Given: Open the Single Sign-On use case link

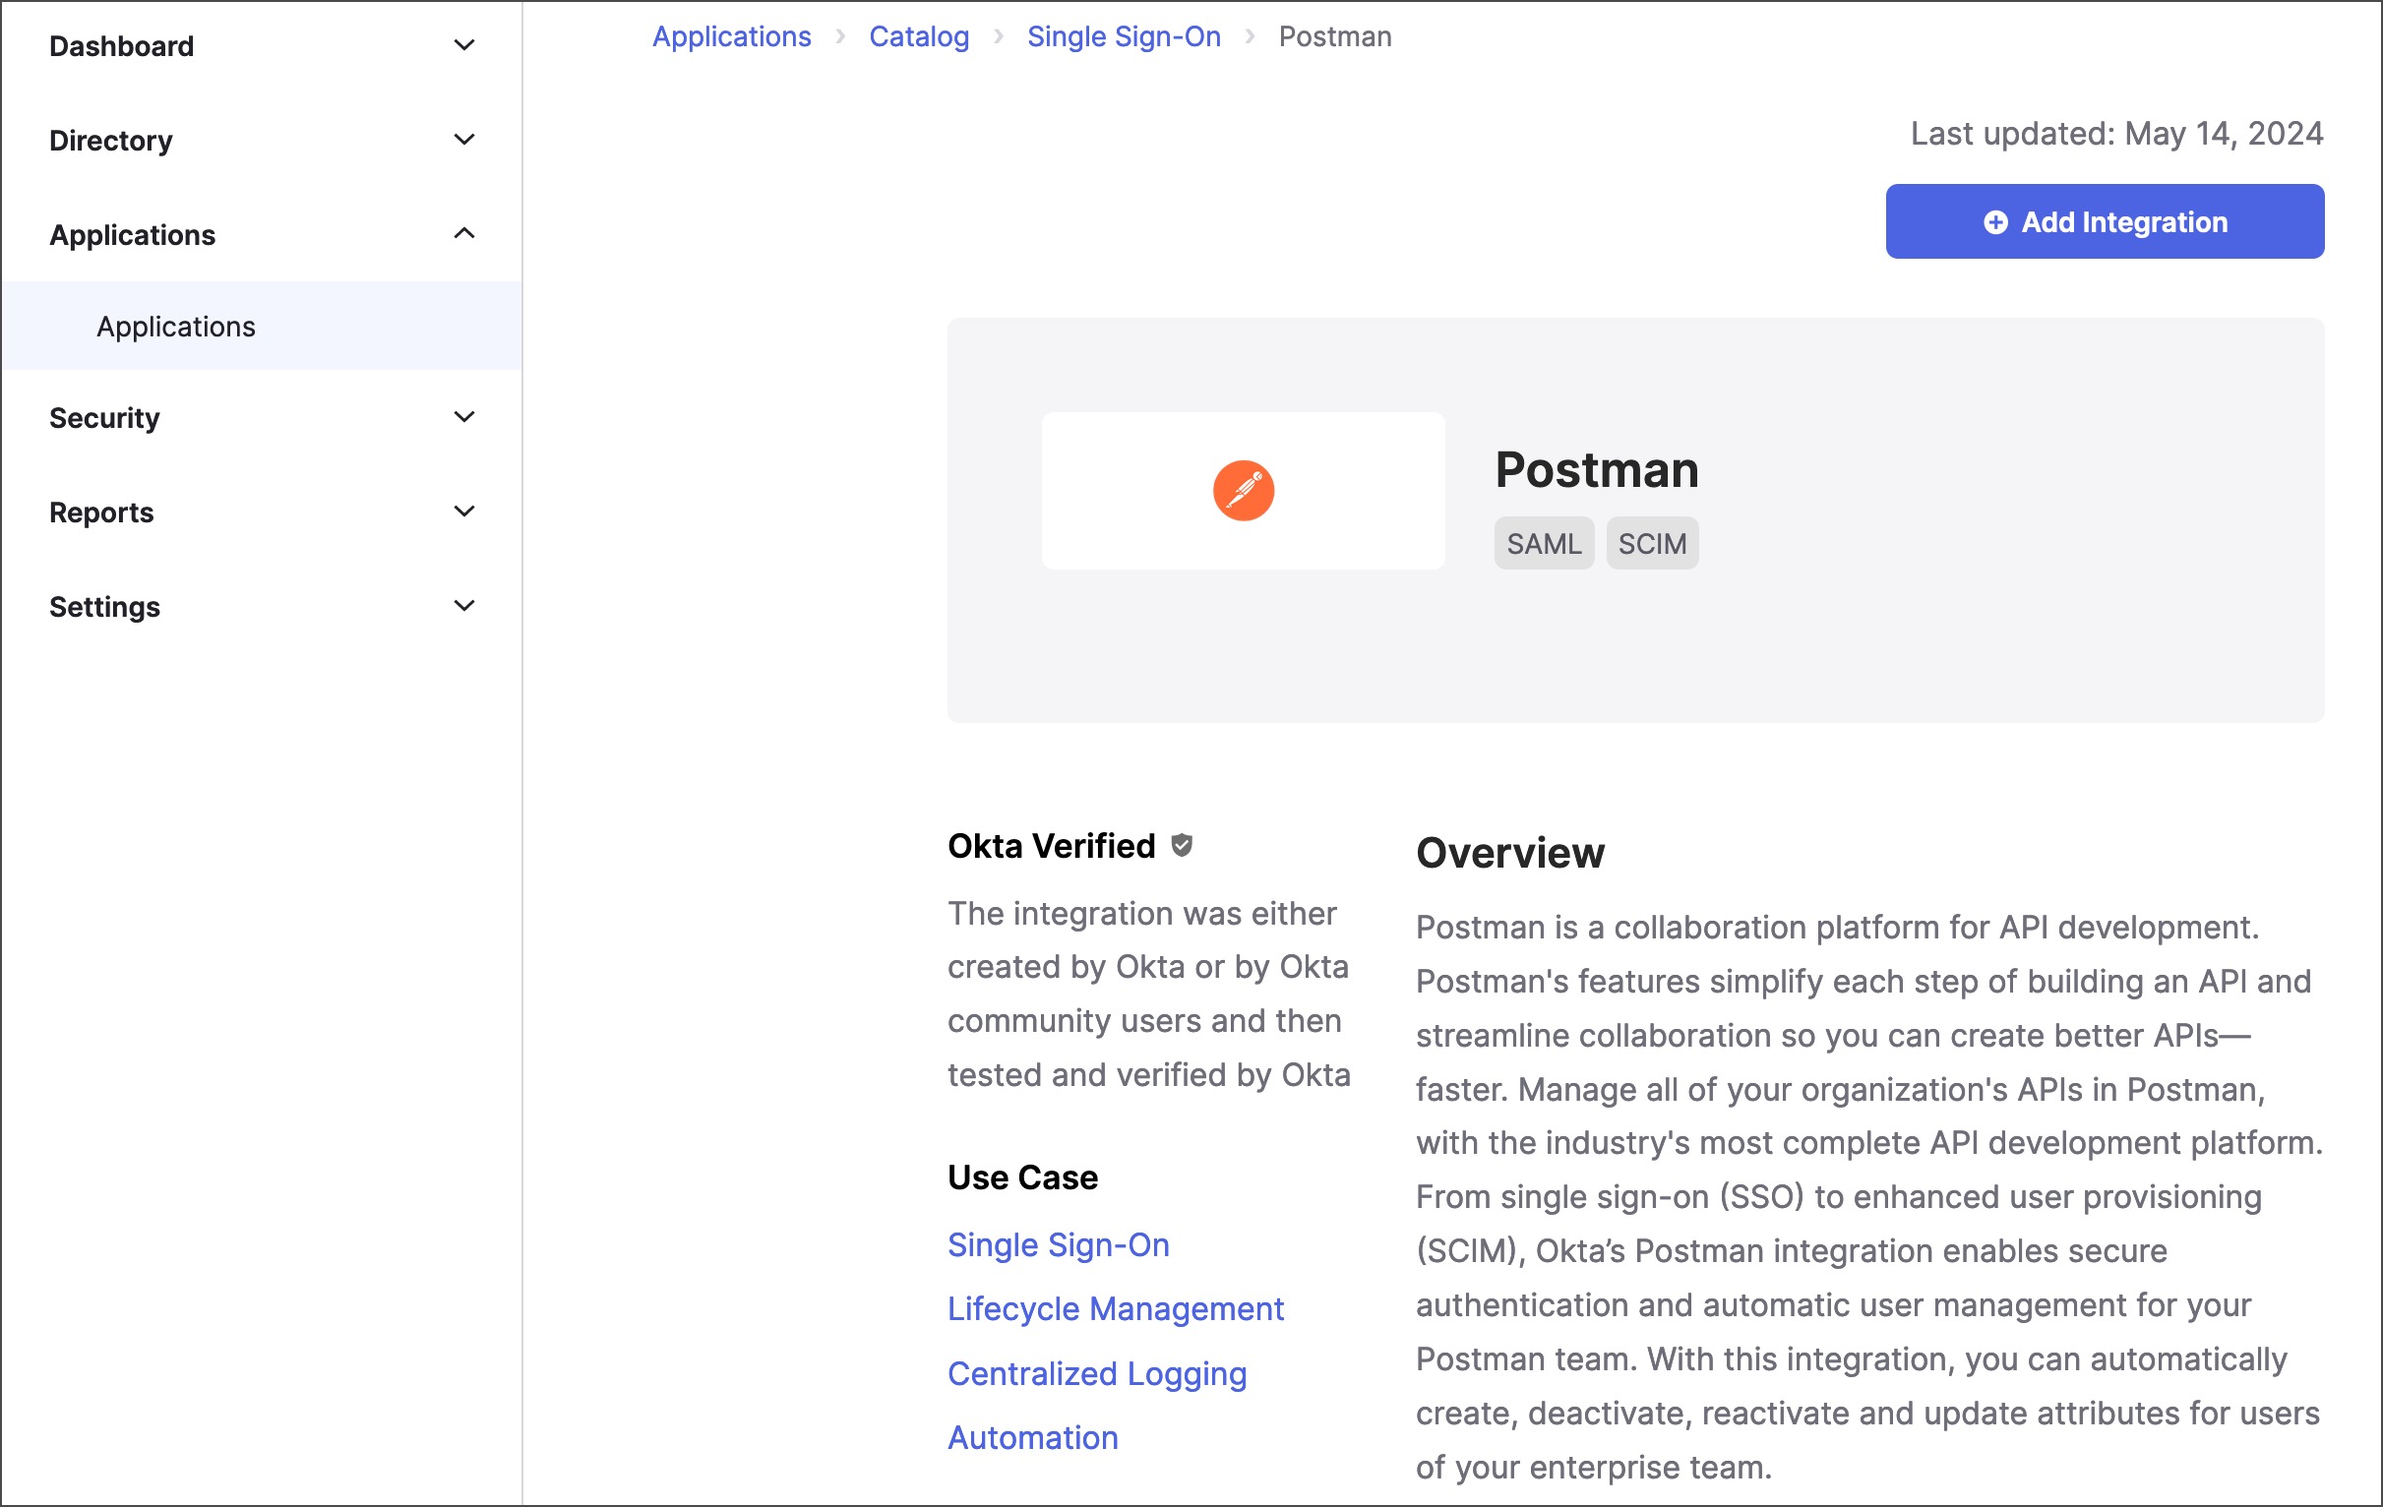Looking at the screenshot, I should coord(1058,1244).
